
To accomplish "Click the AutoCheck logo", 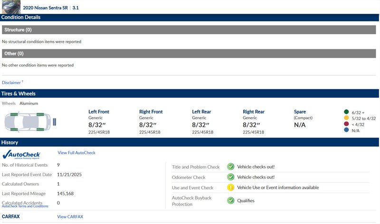I will click(x=21, y=154).
